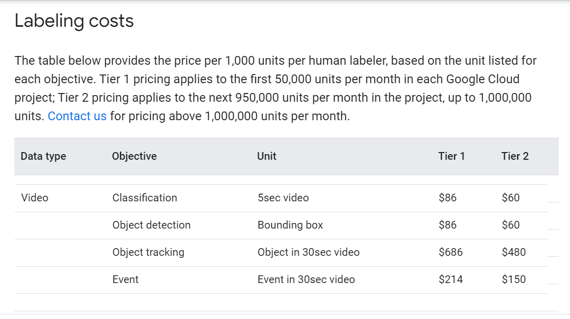Select the $150 Tier 2 price
Screen dimensions: 570x319
tap(514, 279)
